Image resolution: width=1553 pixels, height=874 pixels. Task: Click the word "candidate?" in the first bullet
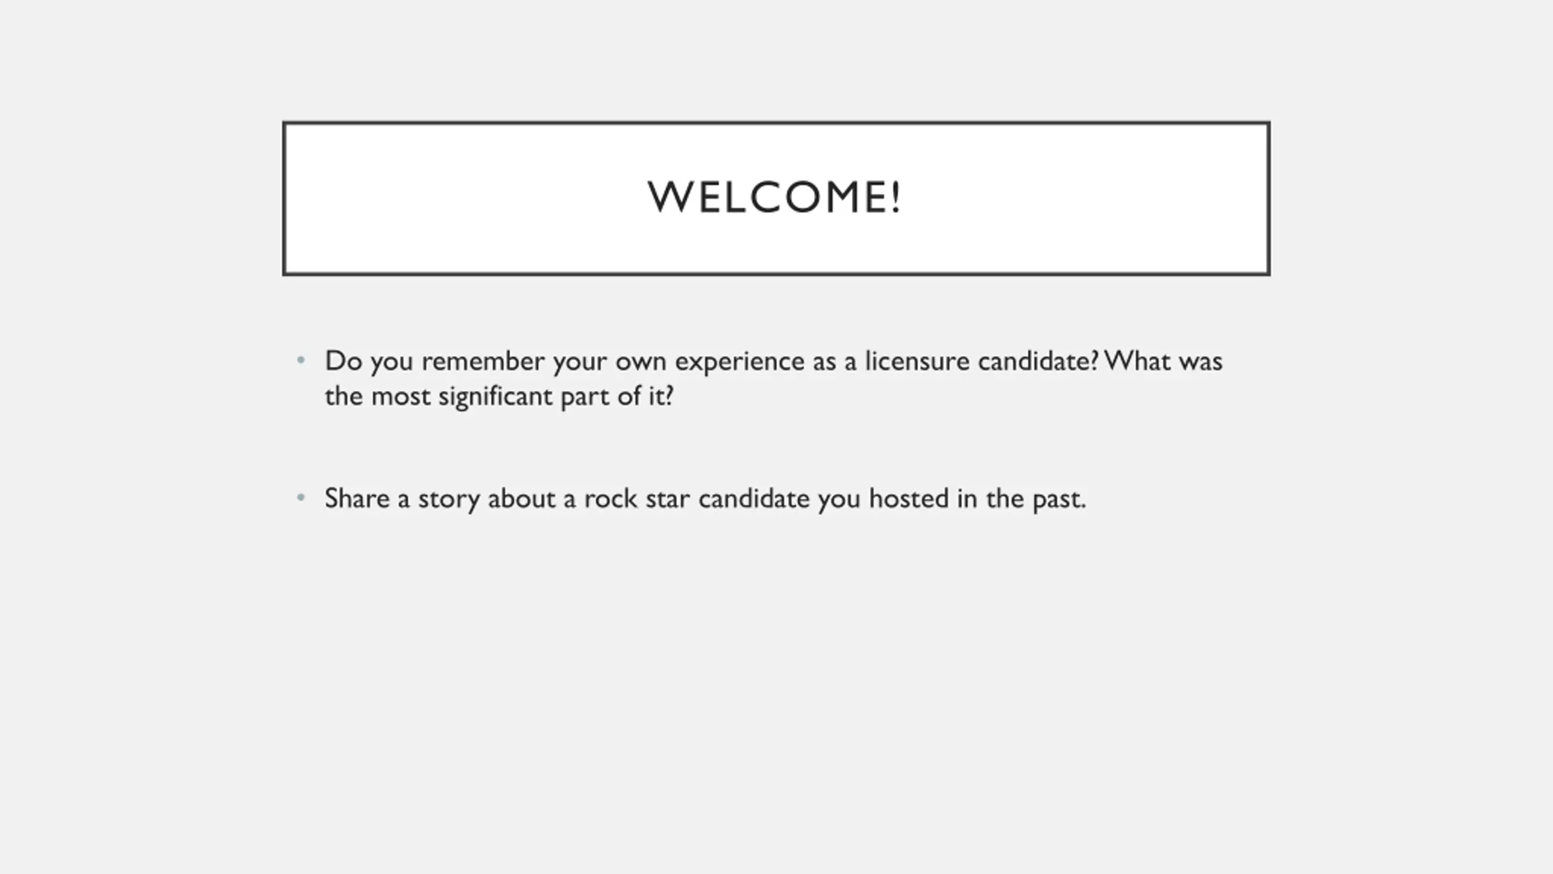pos(1038,361)
